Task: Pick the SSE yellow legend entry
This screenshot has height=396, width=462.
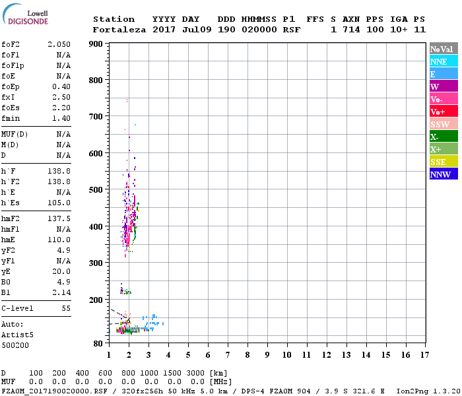Action: click(444, 162)
